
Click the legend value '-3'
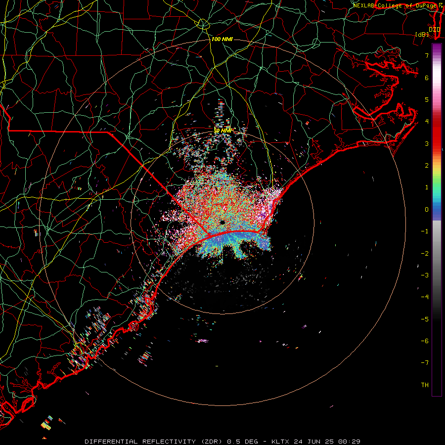tap(425, 275)
